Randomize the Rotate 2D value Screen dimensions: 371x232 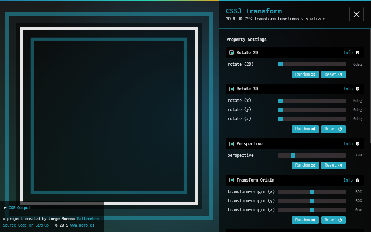tap(305, 74)
